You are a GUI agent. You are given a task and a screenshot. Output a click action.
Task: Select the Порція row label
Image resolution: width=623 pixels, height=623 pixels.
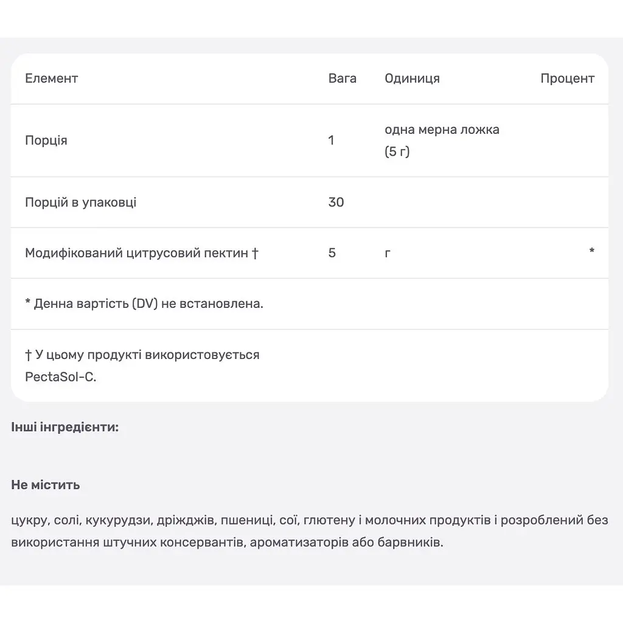[x=46, y=141]
